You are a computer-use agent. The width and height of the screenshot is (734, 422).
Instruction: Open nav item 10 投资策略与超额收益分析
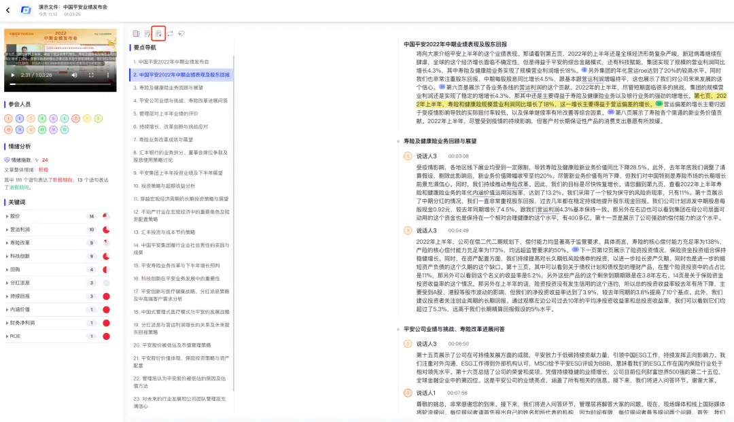(x=164, y=186)
